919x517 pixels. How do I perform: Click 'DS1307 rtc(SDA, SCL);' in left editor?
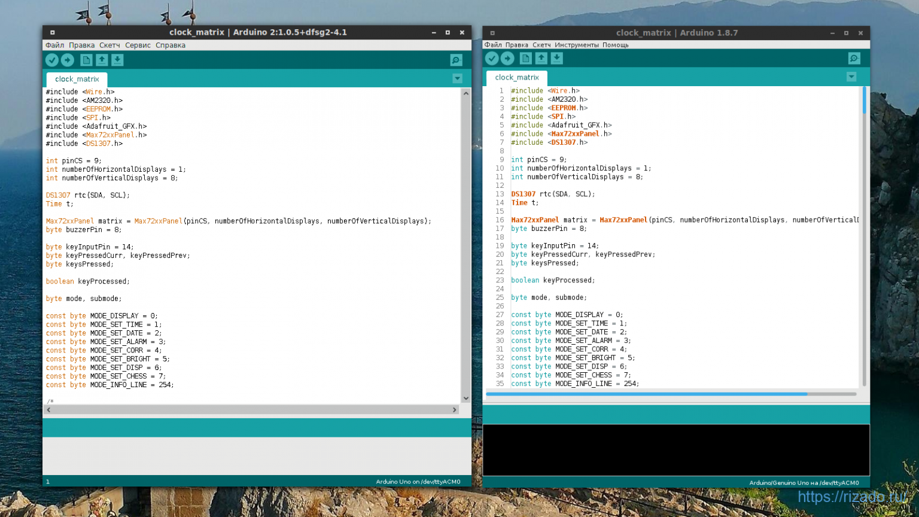click(x=88, y=195)
